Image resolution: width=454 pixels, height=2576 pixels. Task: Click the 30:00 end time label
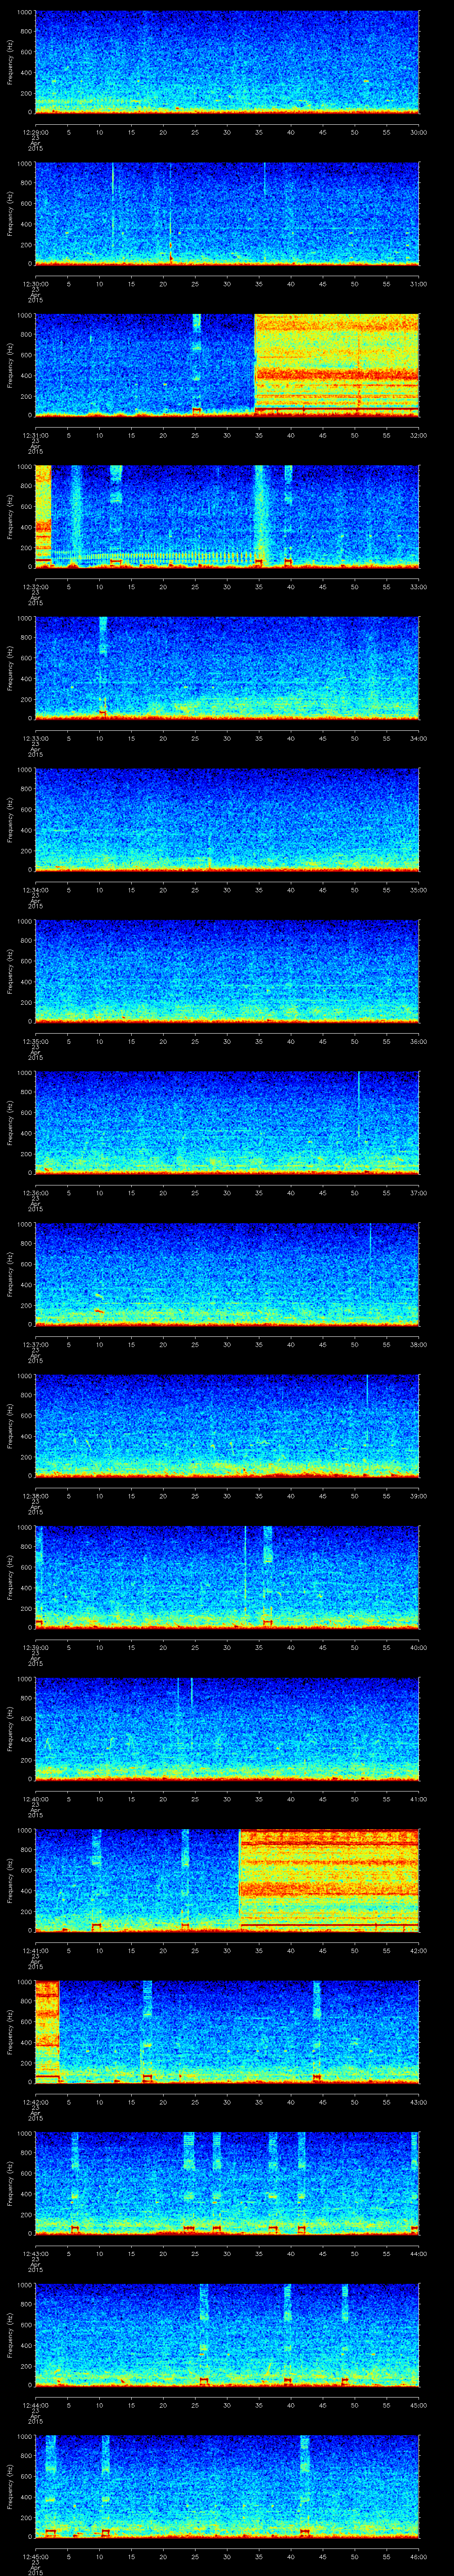coord(419,132)
